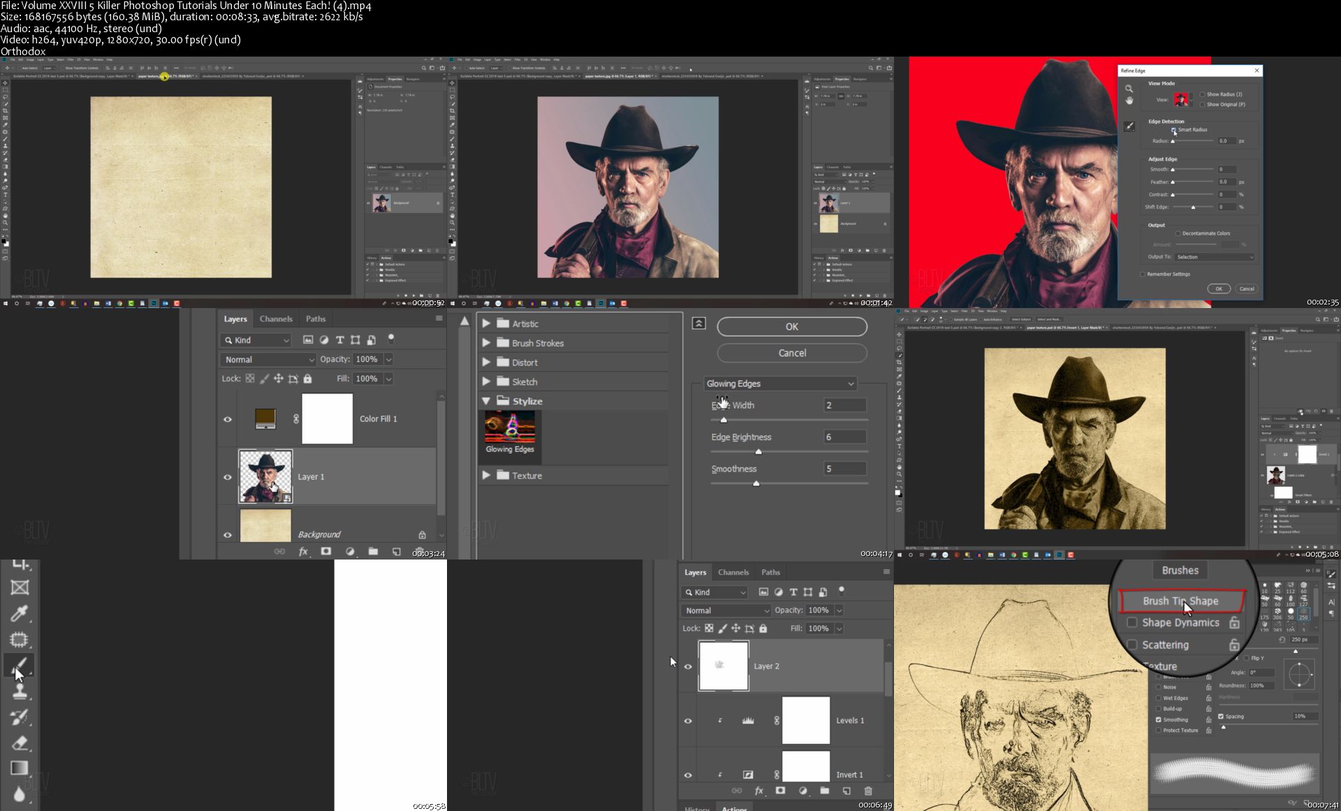Switch to the Channels tab
This screenshot has height=811, width=1341.
[276, 319]
